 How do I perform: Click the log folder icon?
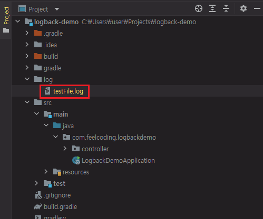pos(38,79)
